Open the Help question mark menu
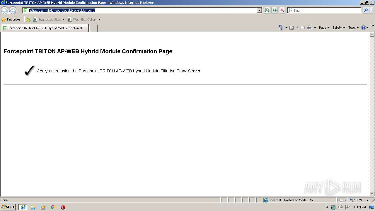This screenshot has width=375, height=211. point(365,28)
